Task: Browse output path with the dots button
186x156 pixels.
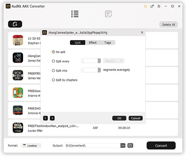Action: pos(123,145)
